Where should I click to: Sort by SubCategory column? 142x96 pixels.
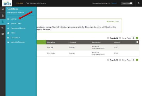click(x=96, y=42)
